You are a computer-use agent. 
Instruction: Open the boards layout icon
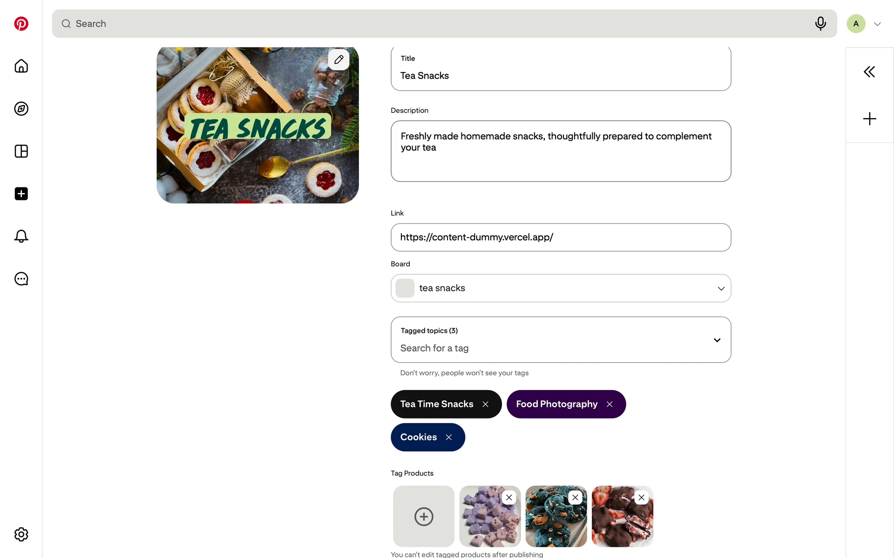coord(21,151)
